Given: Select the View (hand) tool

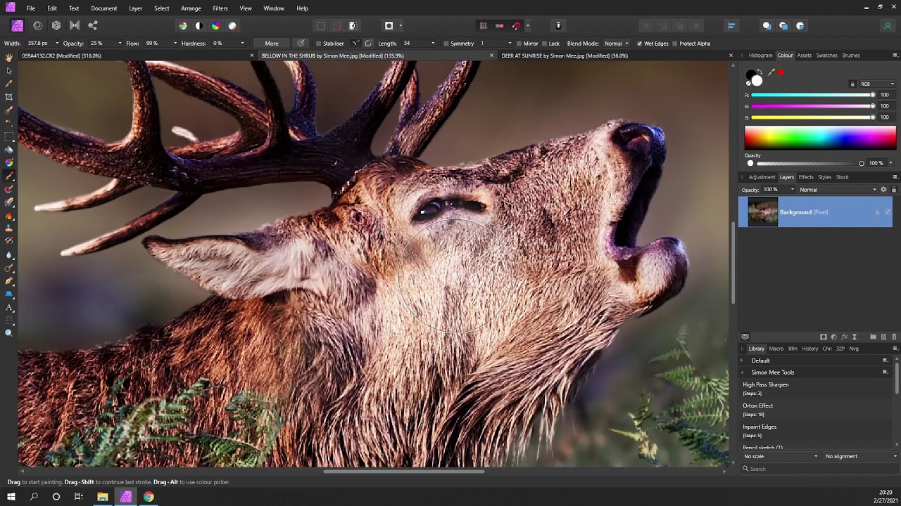Looking at the screenshot, I should click(9, 58).
